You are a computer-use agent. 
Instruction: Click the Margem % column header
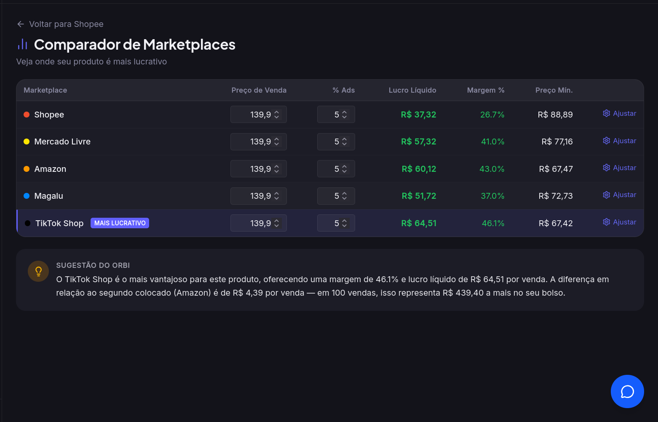(486, 90)
